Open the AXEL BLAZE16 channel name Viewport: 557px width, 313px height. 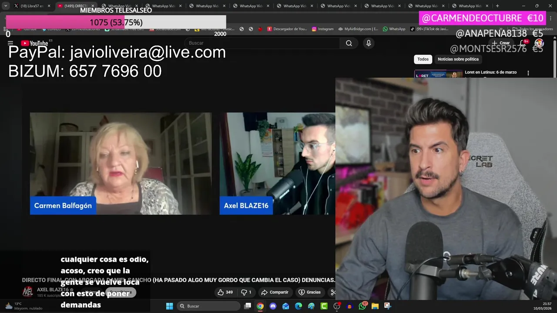point(53,290)
